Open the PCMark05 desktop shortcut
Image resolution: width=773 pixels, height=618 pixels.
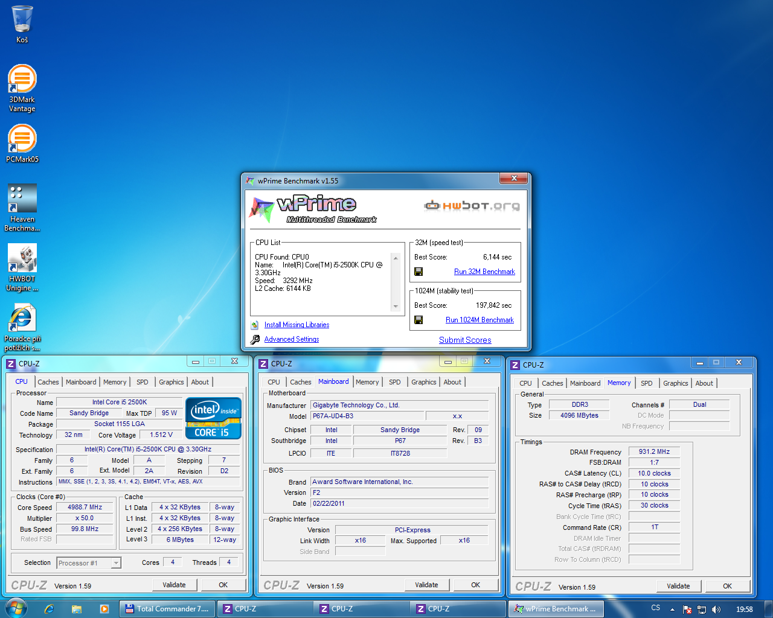pyautogui.click(x=22, y=144)
